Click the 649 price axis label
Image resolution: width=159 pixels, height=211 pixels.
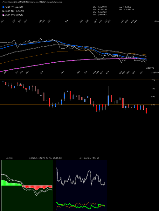[153, 105]
